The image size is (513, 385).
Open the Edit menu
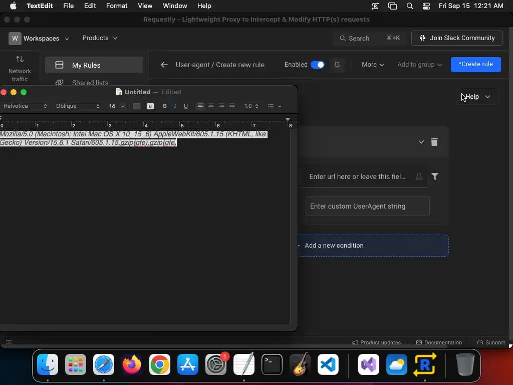[90, 6]
